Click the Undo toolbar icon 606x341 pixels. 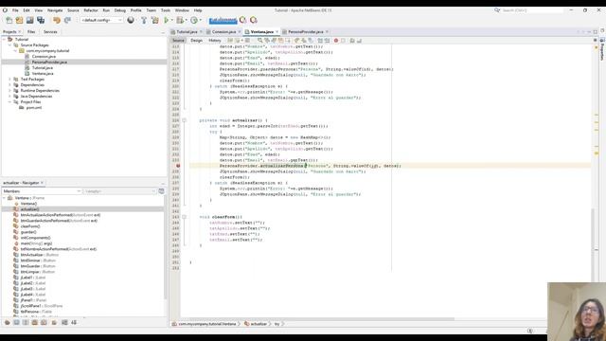click(x=57, y=20)
